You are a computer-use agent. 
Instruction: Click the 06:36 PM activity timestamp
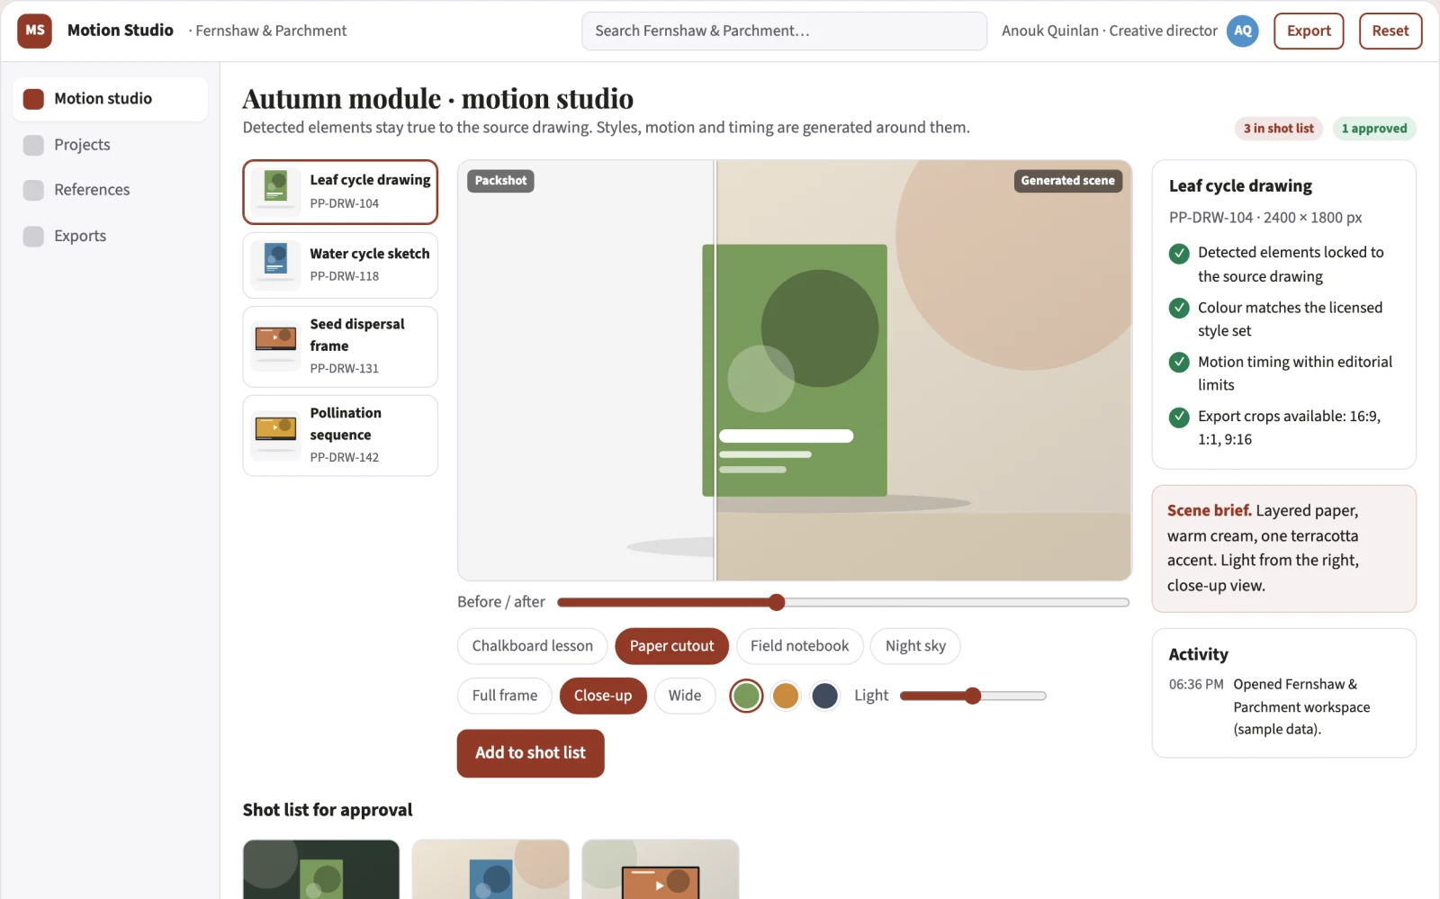(x=1196, y=685)
